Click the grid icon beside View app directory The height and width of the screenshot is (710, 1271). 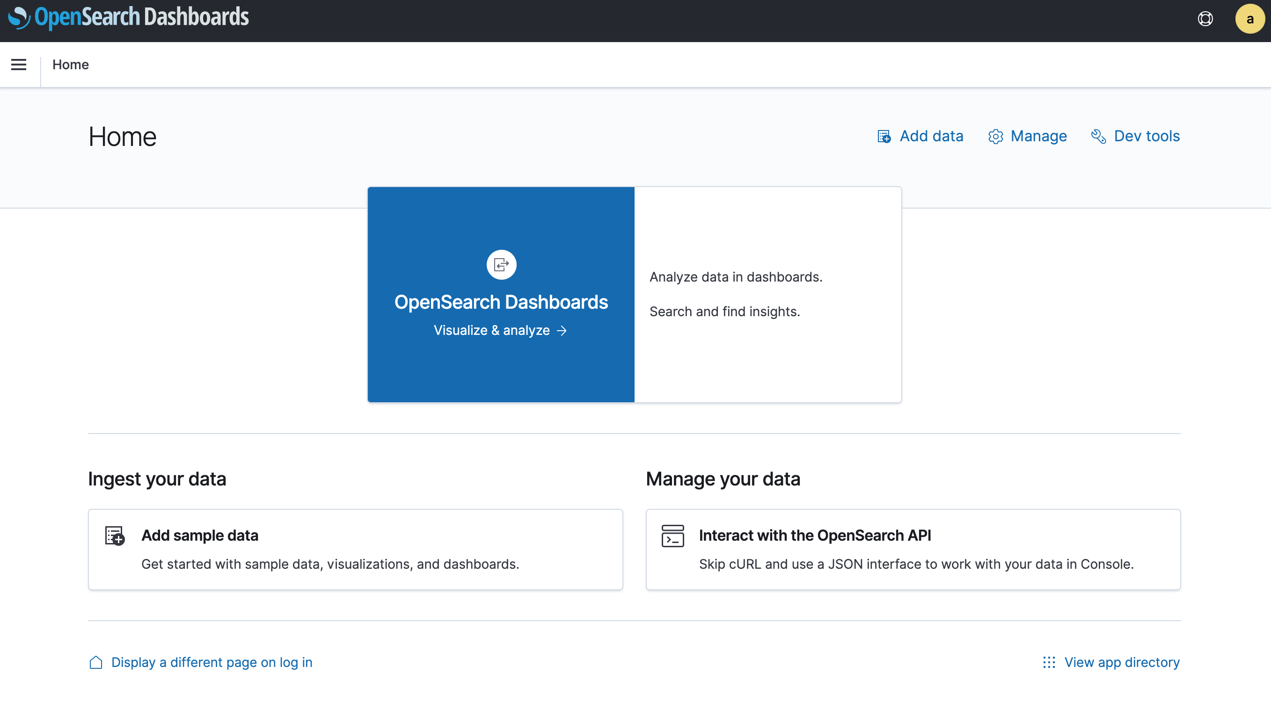coord(1048,662)
